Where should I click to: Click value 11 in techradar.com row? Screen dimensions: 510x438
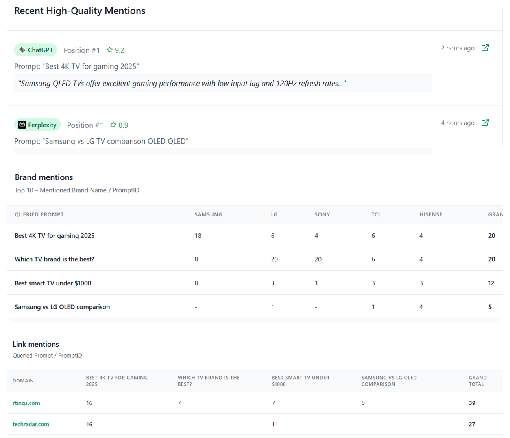click(275, 424)
